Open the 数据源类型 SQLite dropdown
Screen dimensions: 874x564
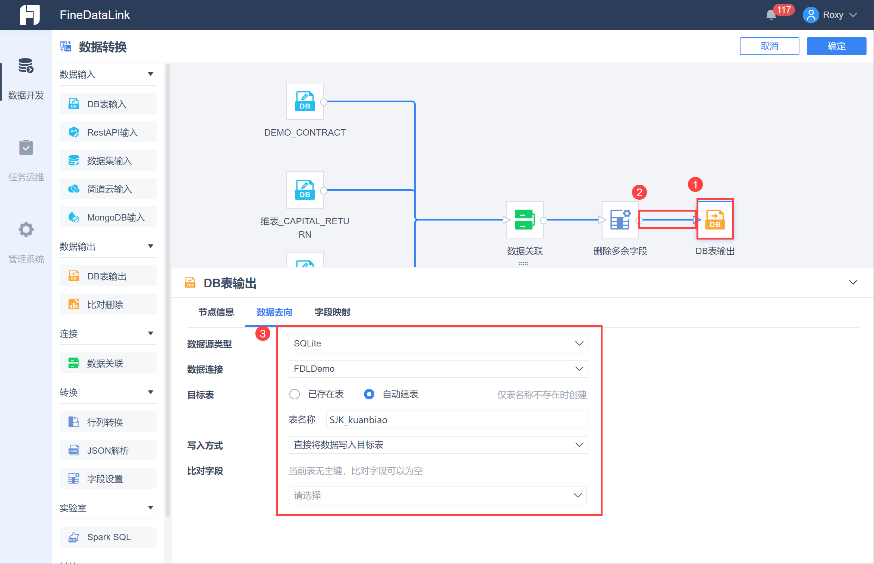[x=438, y=343]
